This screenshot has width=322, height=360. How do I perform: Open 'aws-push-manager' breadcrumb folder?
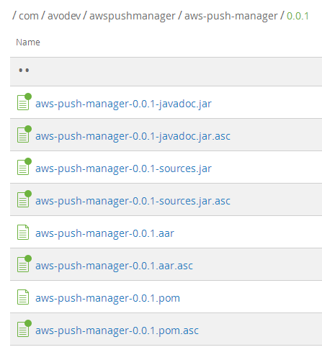click(231, 17)
